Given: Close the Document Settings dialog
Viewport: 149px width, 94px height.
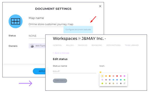Looking at the screenshot, I should pos(100,6).
